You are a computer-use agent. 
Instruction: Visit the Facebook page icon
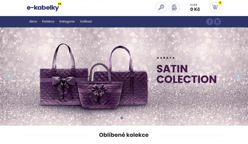point(210,22)
